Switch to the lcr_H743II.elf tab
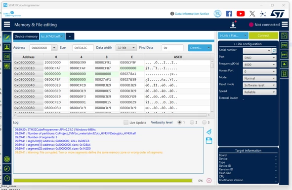 [x=50, y=36]
